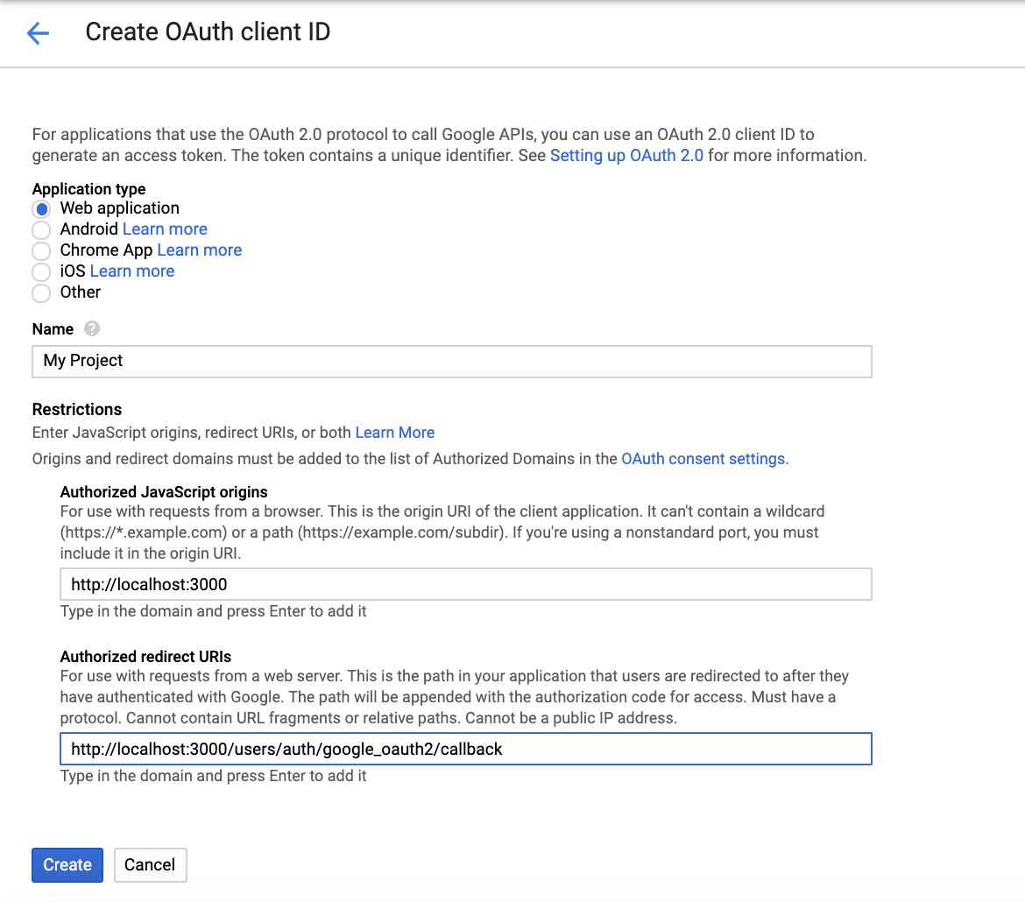The image size is (1025, 902).
Task: Open the Setting up OAuth 2.0 link
Action: [626, 156]
